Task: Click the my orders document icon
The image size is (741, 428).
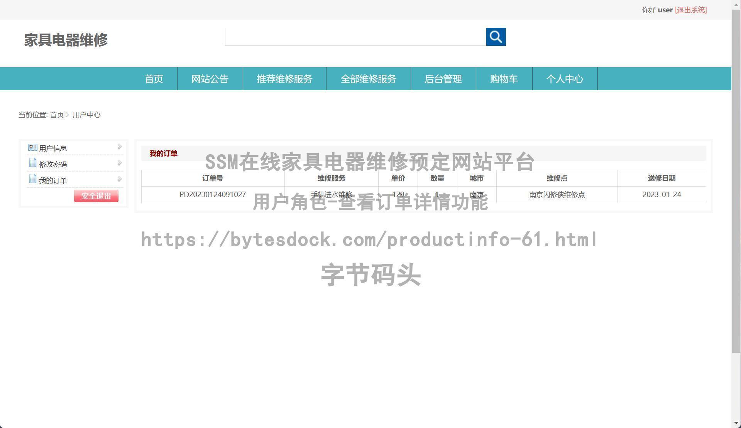Action: [32, 179]
